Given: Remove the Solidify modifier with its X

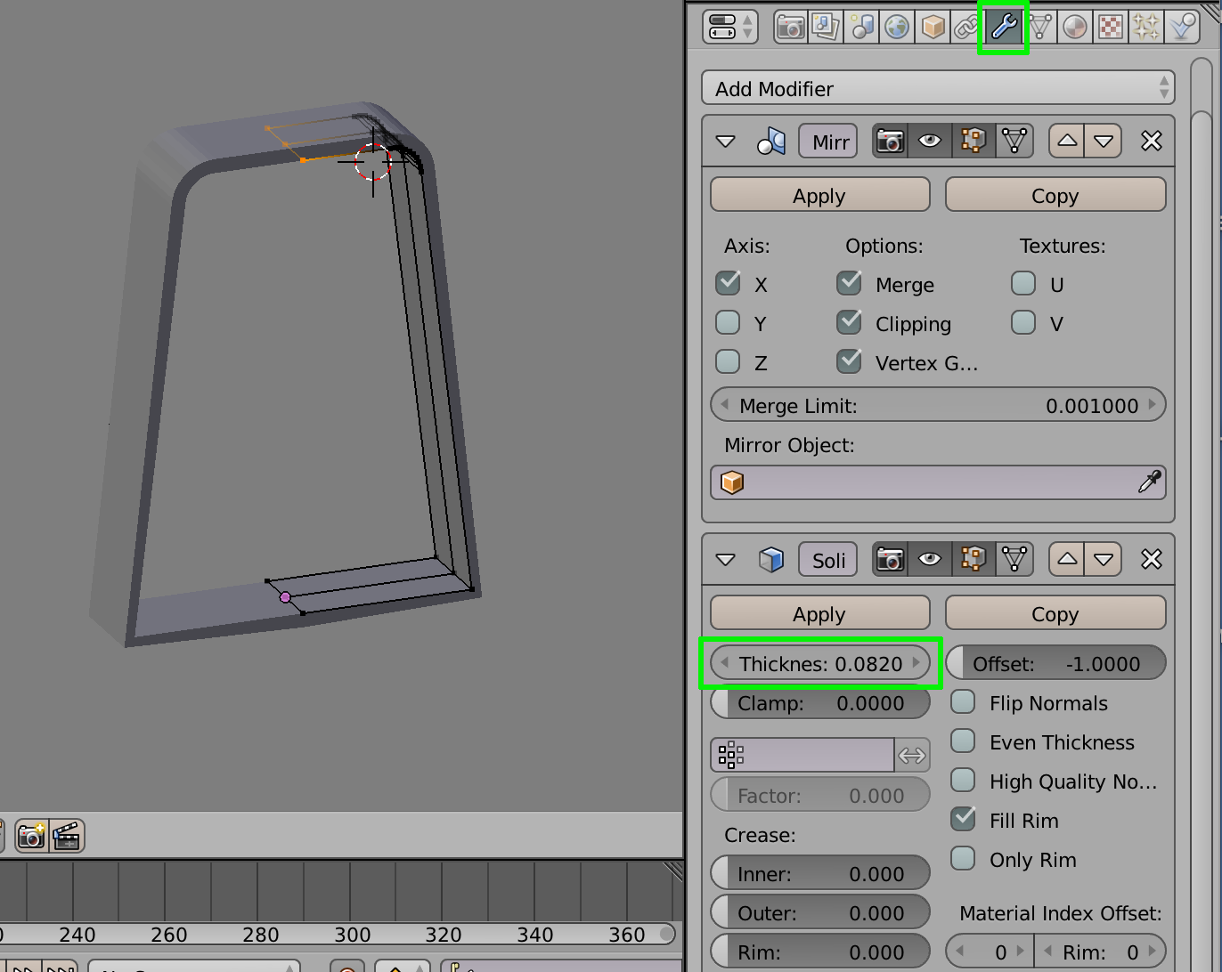Looking at the screenshot, I should point(1152,559).
